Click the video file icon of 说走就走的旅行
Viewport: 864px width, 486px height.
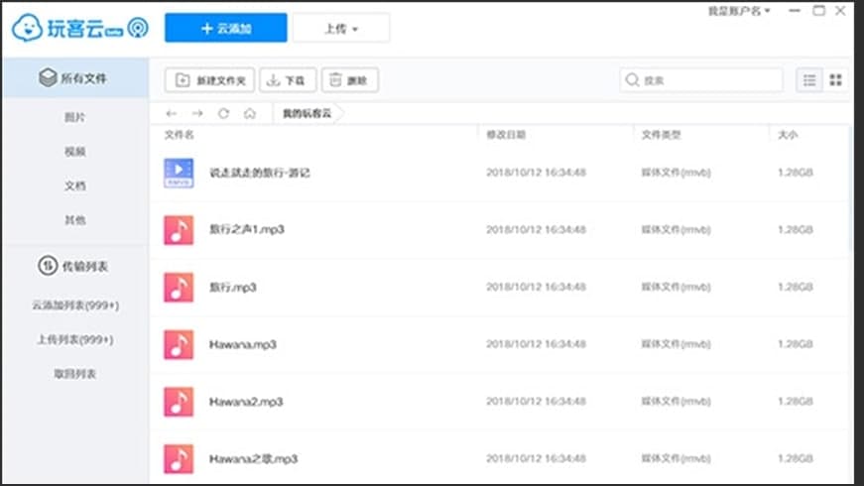(x=179, y=173)
